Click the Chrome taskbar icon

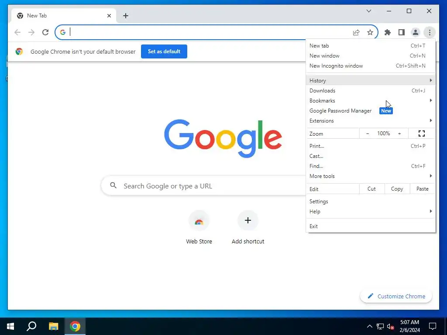[x=75, y=326]
